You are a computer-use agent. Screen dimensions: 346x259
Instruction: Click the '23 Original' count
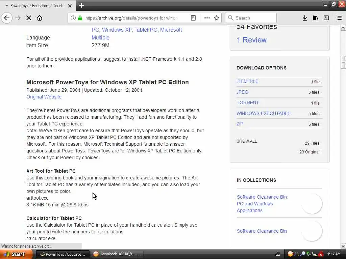(x=310, y=152)
